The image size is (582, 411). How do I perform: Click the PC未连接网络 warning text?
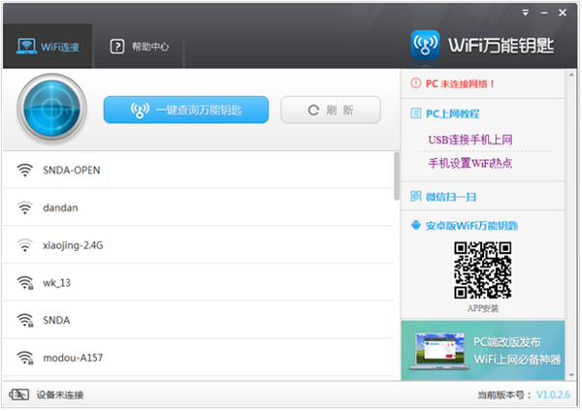[460, 83]
